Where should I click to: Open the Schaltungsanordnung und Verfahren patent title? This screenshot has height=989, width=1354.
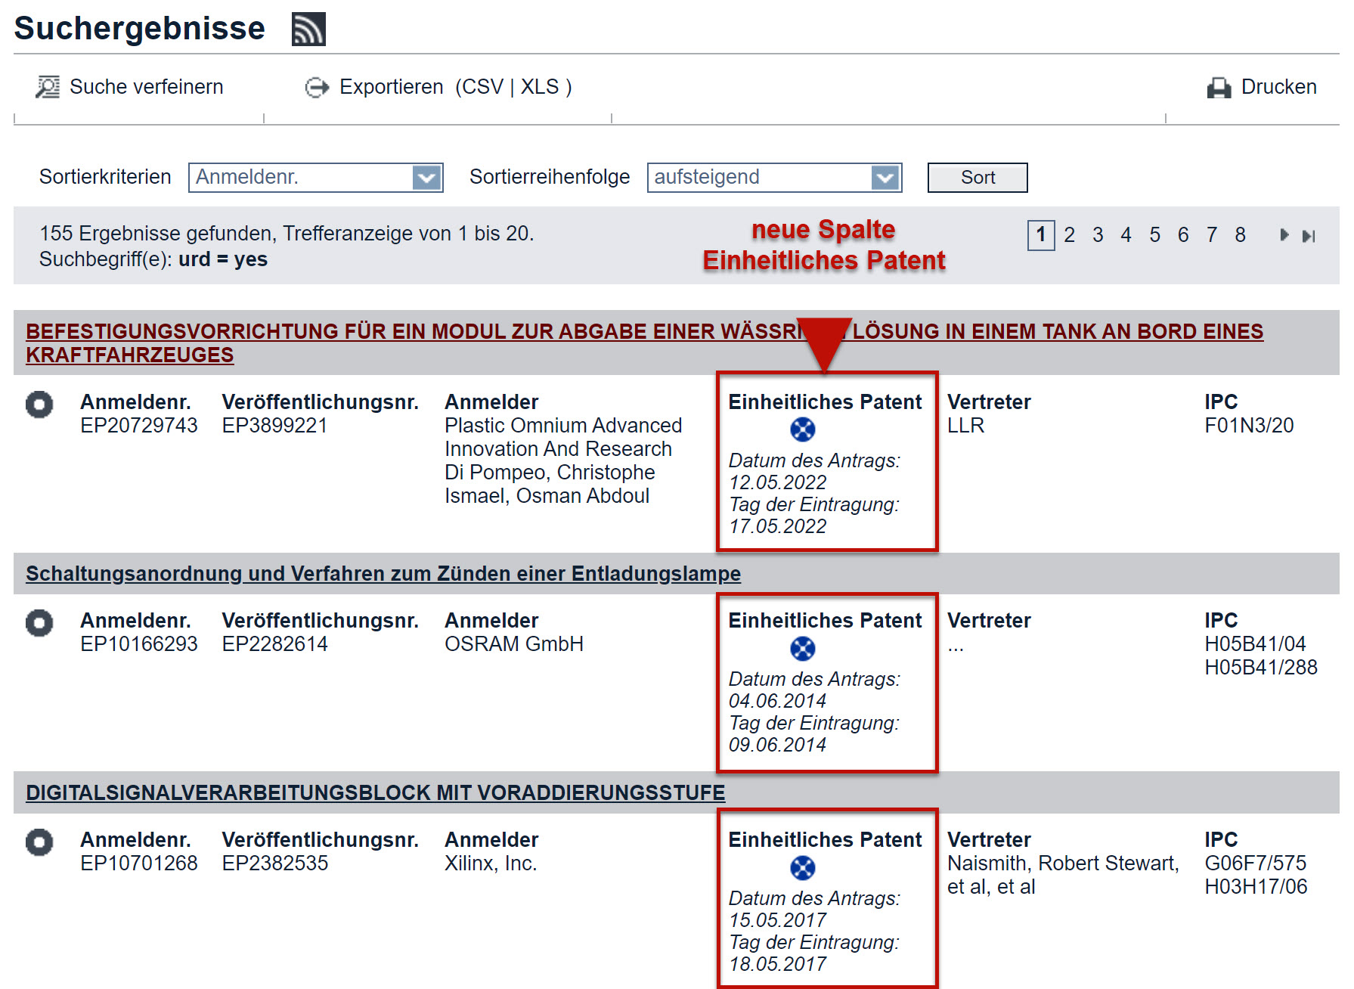click(383, 574)
